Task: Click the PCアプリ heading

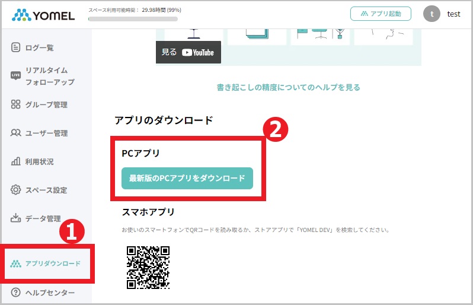Action: click(x=140, y=153)
